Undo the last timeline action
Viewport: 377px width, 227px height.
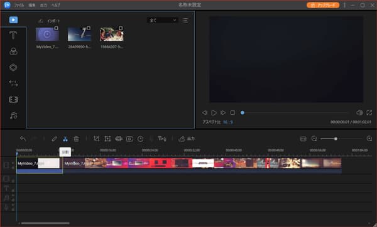point(23,139)
